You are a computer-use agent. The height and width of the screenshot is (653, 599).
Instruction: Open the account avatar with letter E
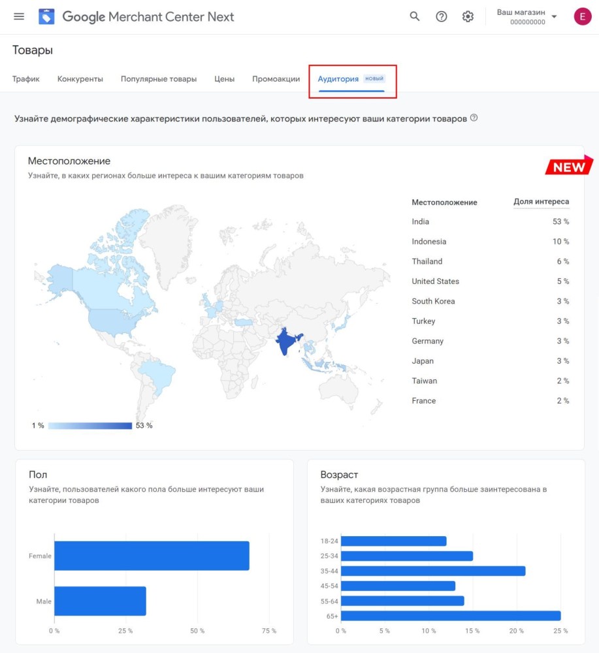tap(582, 16)
